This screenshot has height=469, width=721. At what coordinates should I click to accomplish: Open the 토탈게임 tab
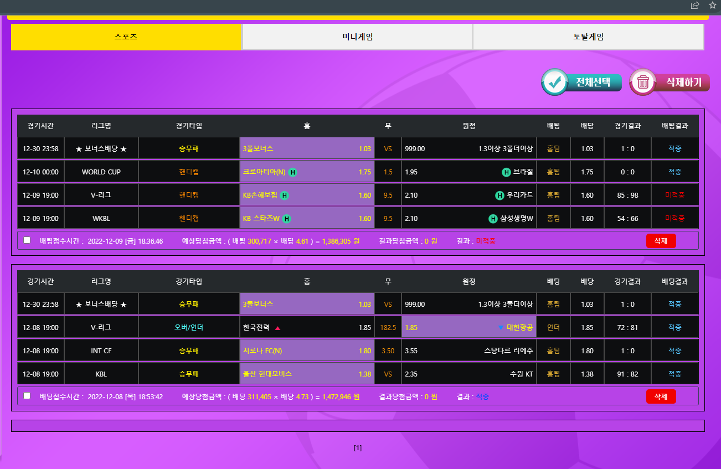(x=588, y=37)
